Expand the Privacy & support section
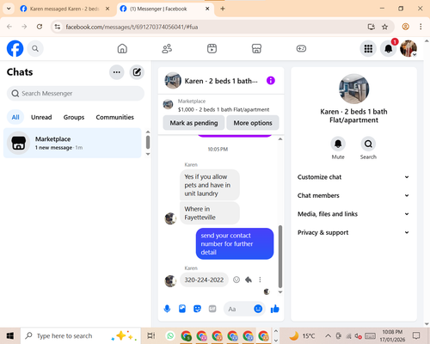Viewport: 430px width, 344px height. pos(353,232)
